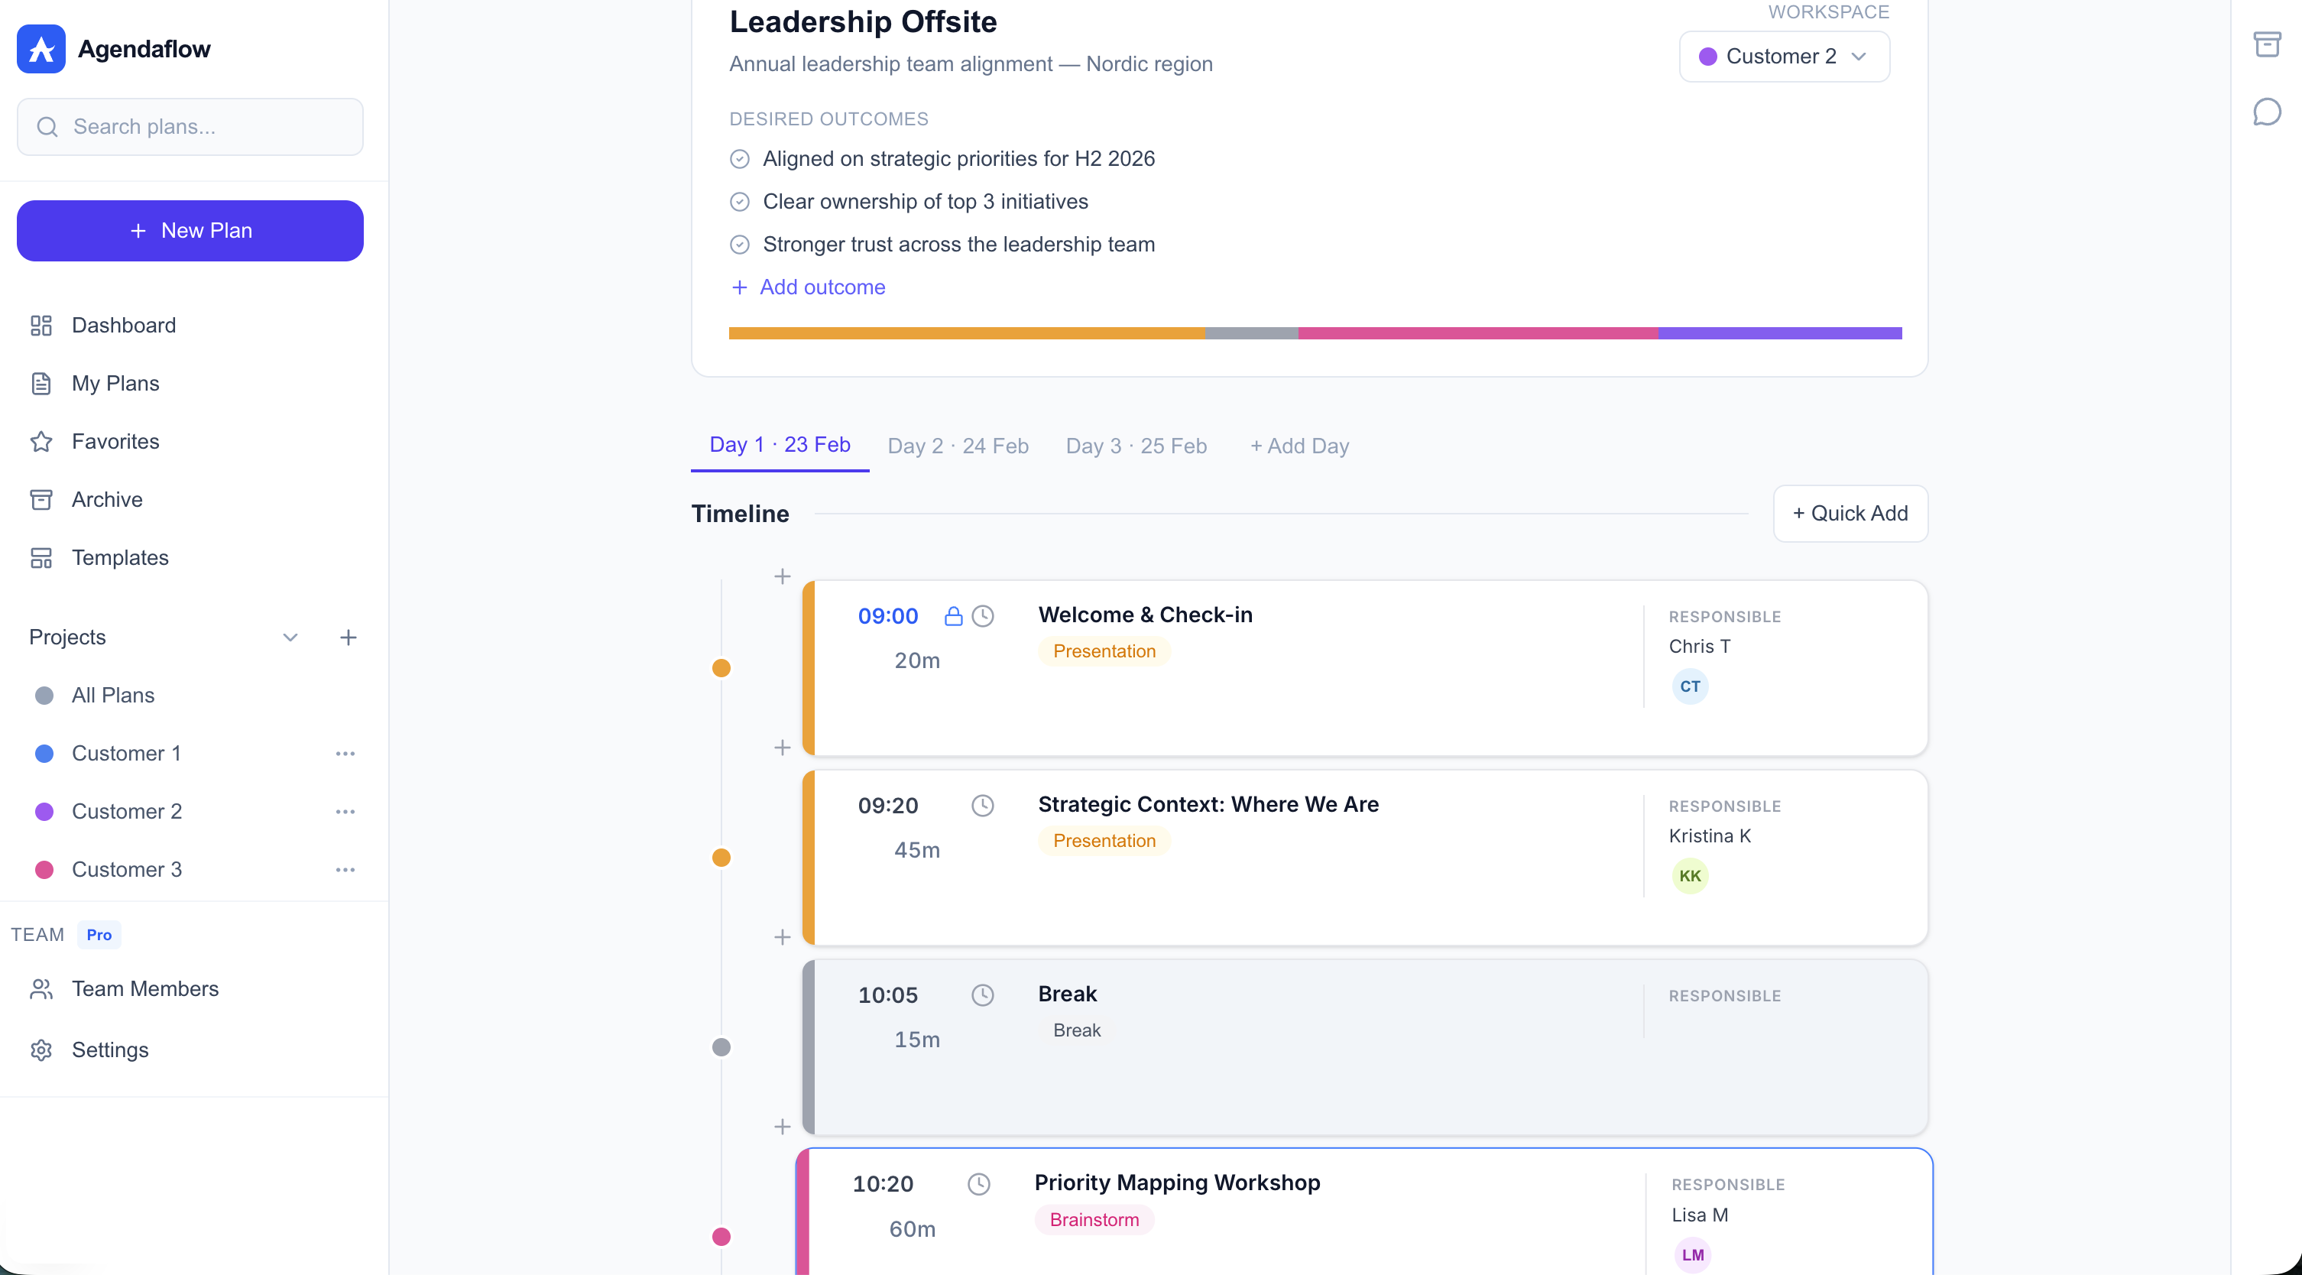Collapse the Projects section
This screenshot has width=2302, height=1275.
pos(290,637)
